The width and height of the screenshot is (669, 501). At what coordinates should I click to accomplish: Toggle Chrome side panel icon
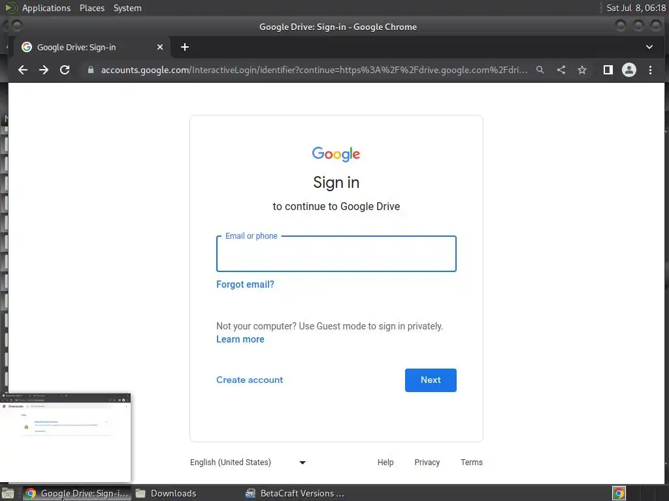(x=608, y=70)
